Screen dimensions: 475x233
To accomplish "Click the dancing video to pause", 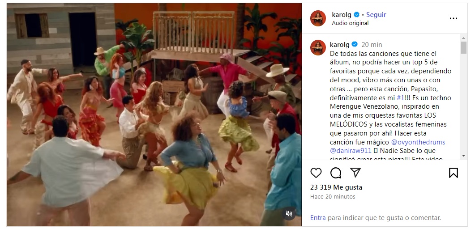I will [154, 114].
